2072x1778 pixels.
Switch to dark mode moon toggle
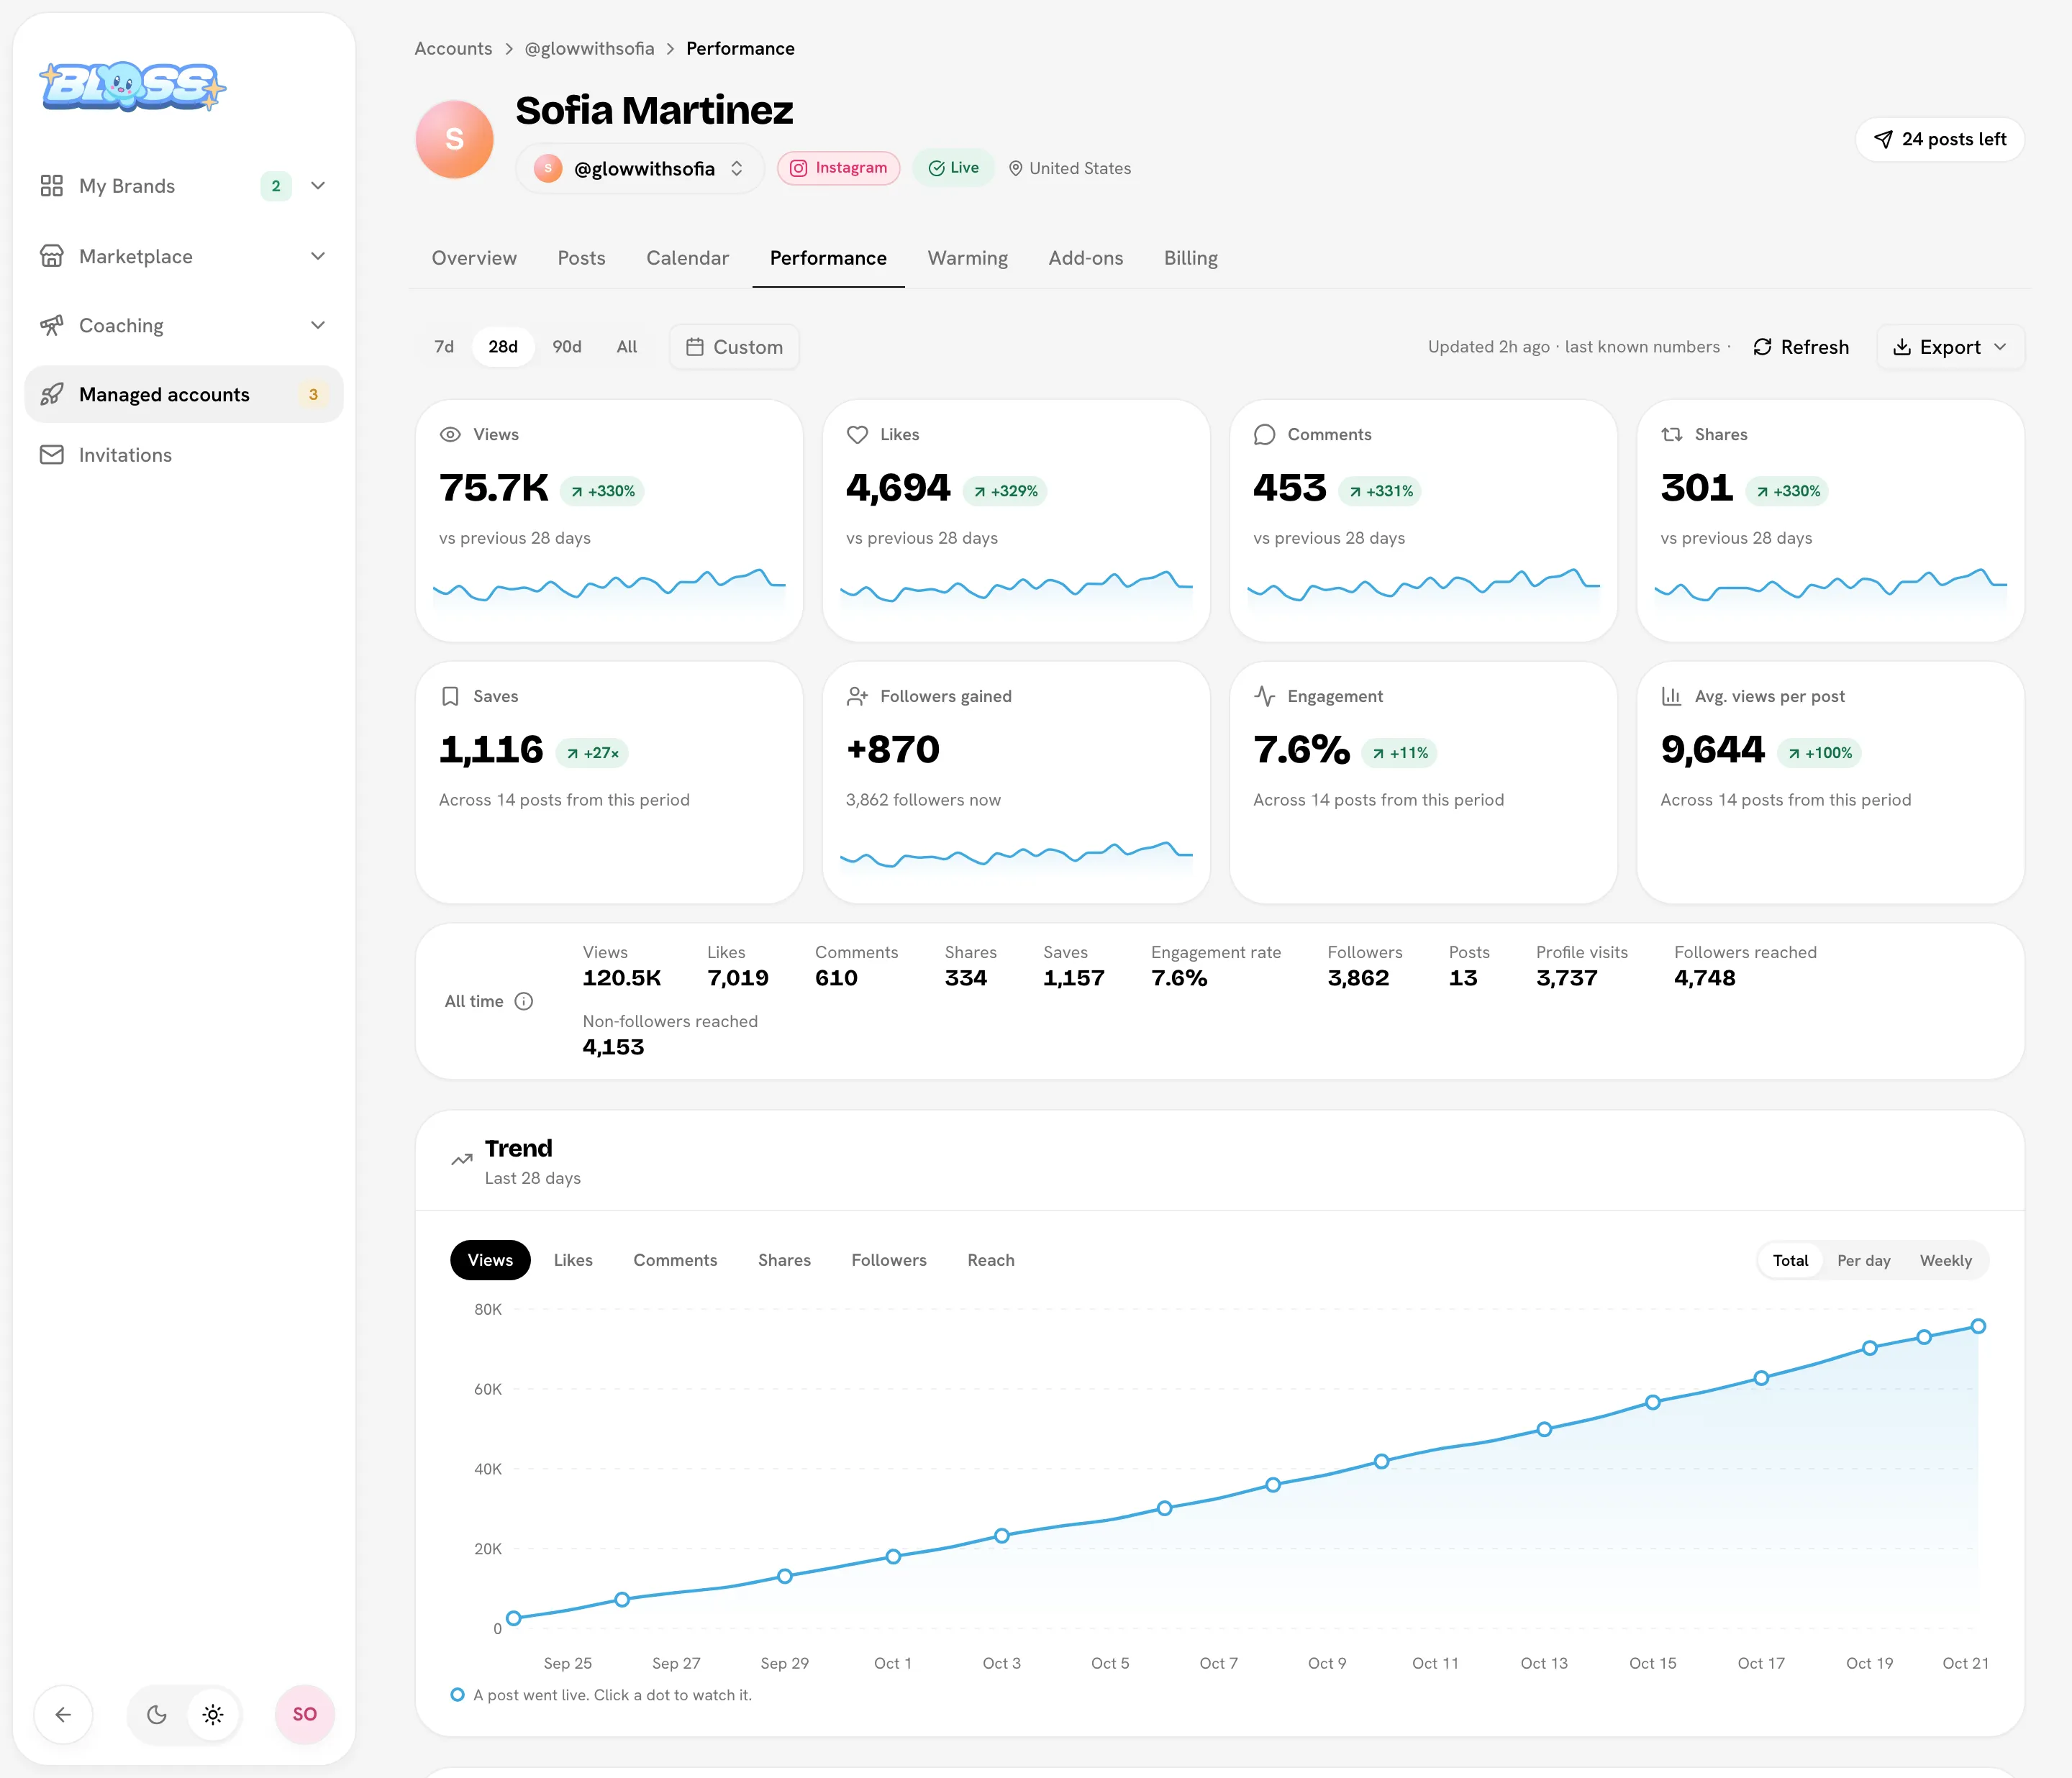[157, 1714]
